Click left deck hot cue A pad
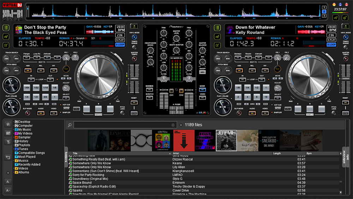This screenshot has height=199, width=353. (x=86, y=109)
